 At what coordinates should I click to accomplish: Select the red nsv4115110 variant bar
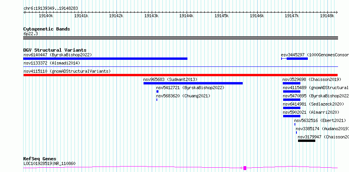(x=180, y=75)
